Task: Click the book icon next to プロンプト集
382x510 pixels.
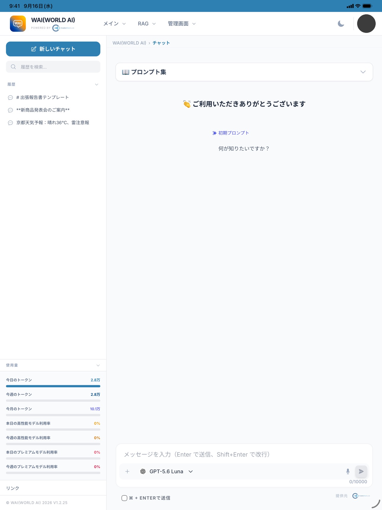Action: pyautogui.click(x=126, y=72)
